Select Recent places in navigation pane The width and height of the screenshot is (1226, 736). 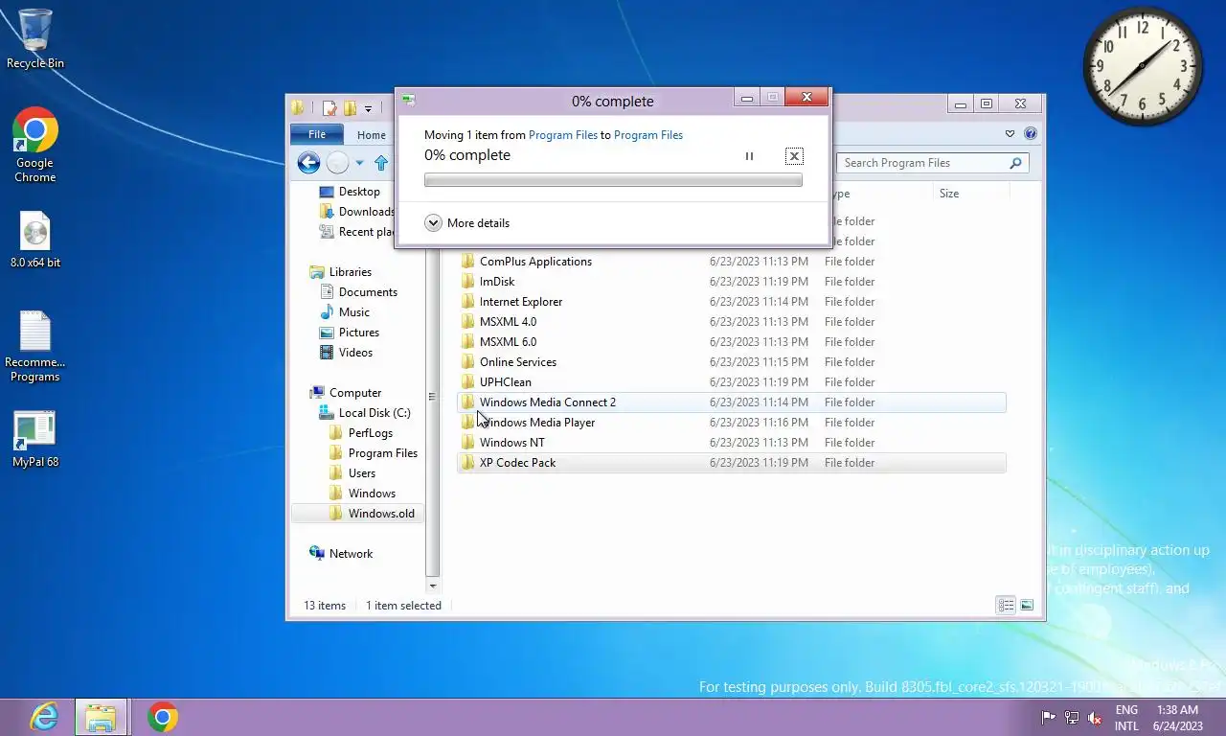pyautogui.click(x=356, y=232)
